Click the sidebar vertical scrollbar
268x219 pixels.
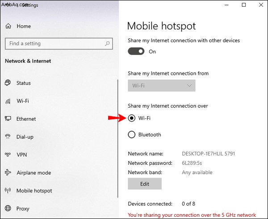[118, 138]
